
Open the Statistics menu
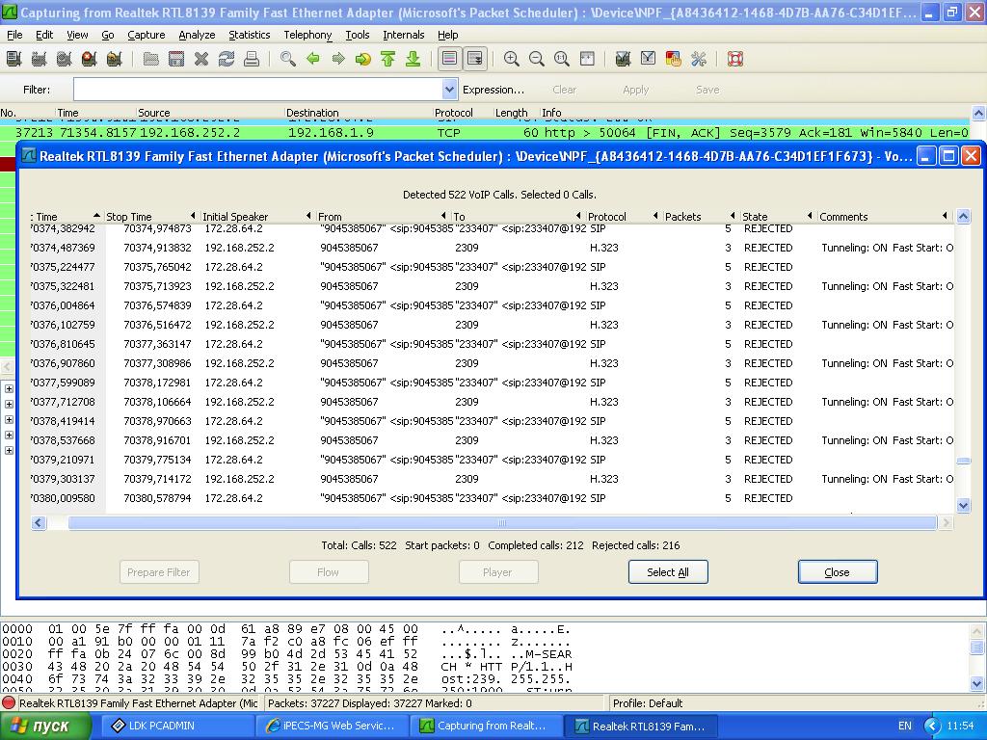(x=249, y=35)
